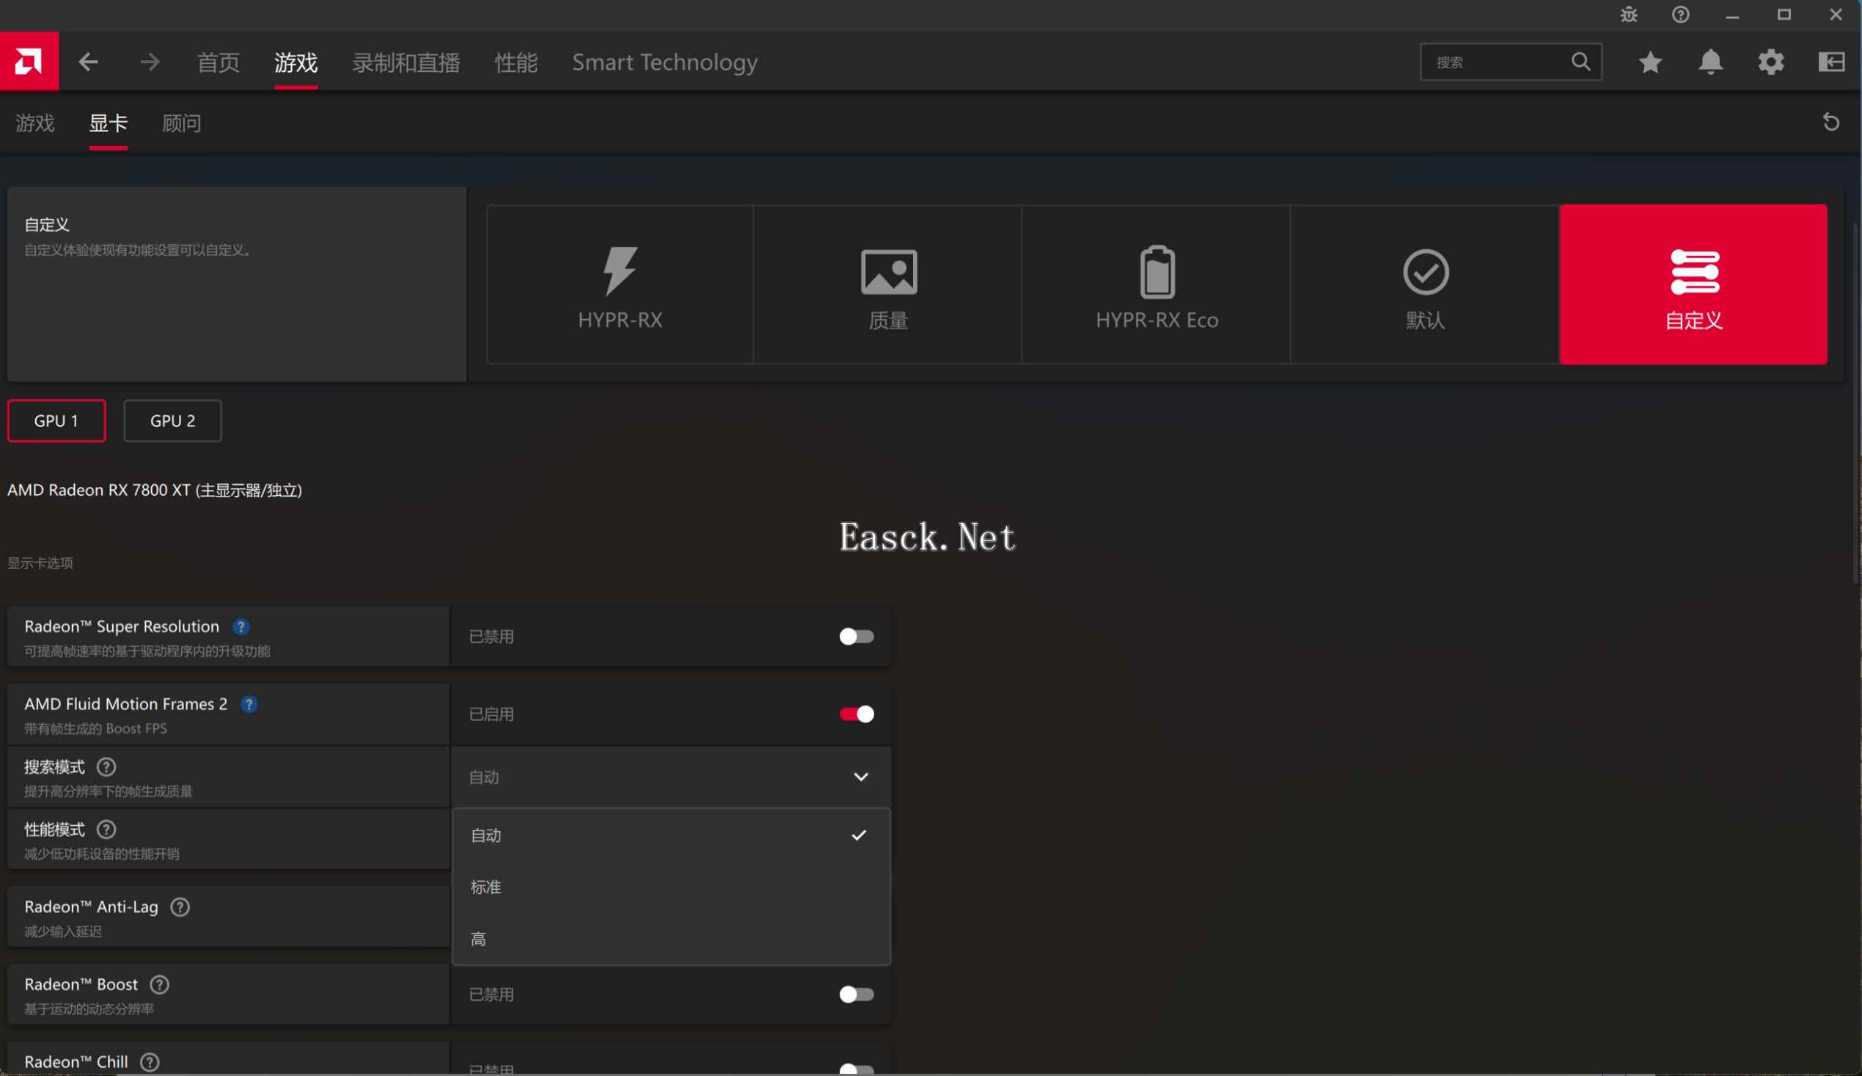Switch to GPU 1
Viewport: 1862px width, 1076px height.
[x=56, y=421]
